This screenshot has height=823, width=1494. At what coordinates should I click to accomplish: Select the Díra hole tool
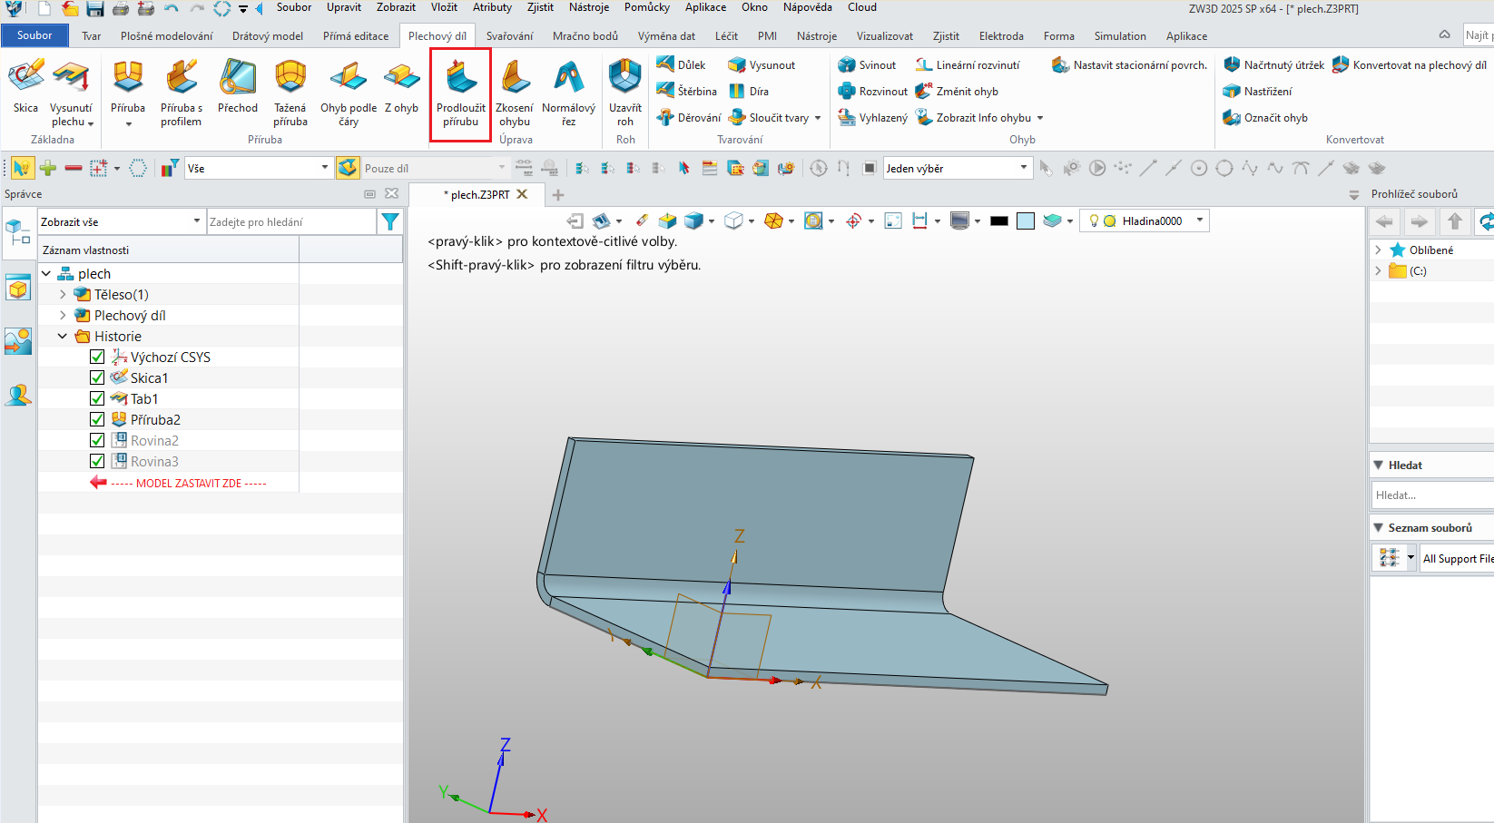click(749, 91)
